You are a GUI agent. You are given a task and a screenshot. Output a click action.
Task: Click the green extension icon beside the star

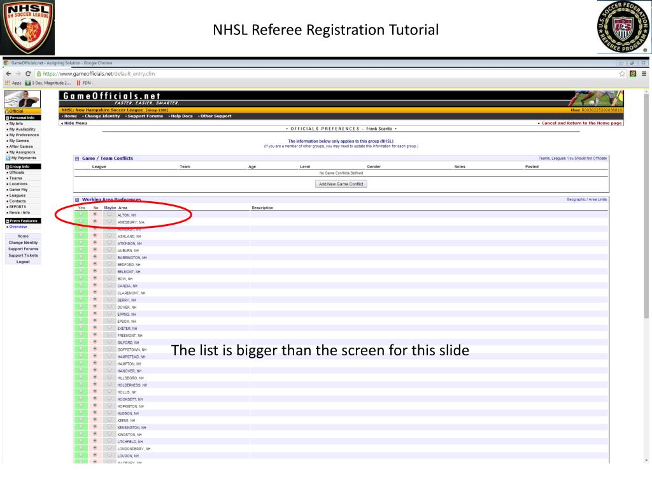tap(633, 74)
